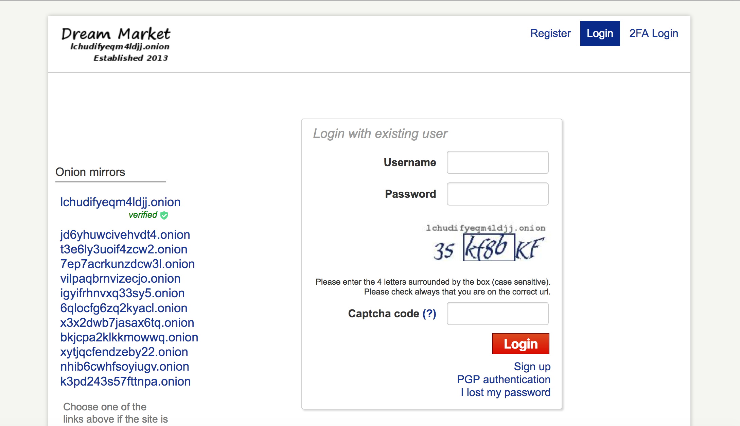Open PGP authentication link
The width and height of the screenshot is (740, 426).
pos(504,379)
